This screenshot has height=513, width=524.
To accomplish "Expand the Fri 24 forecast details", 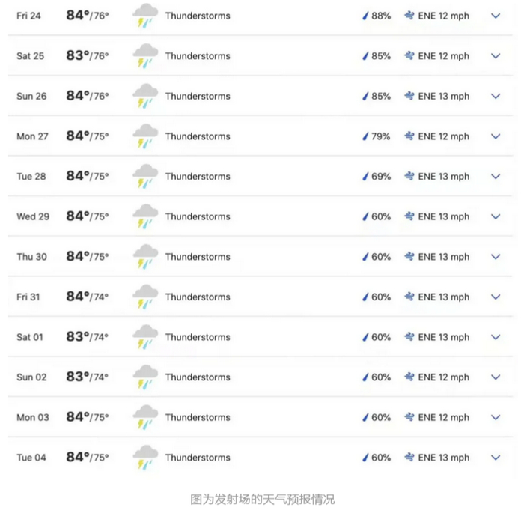I will coord(496,16).
